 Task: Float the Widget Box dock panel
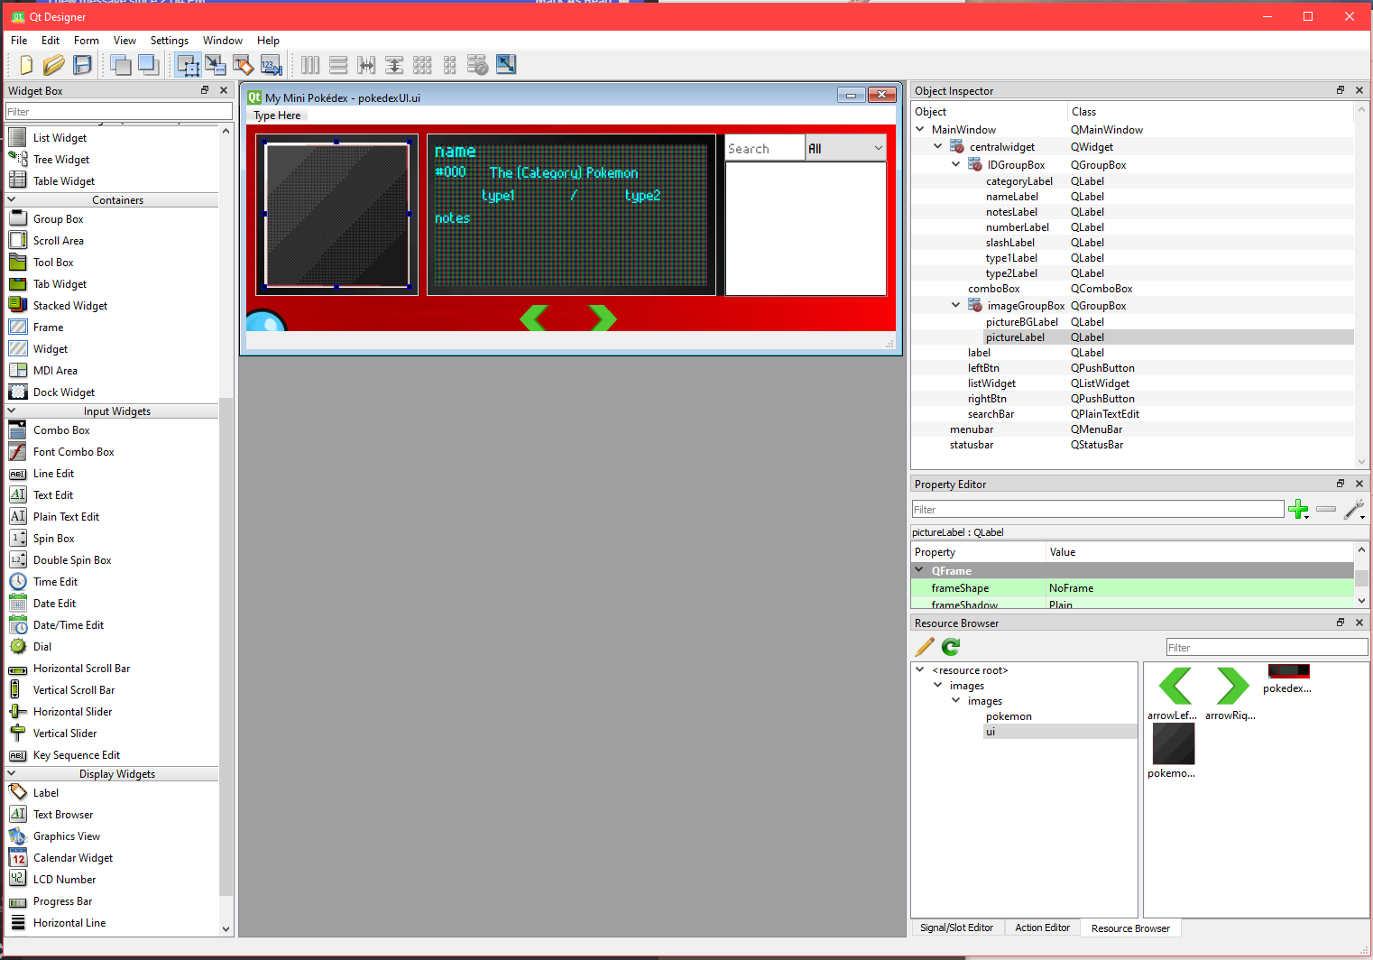click(x=205, y=90)
